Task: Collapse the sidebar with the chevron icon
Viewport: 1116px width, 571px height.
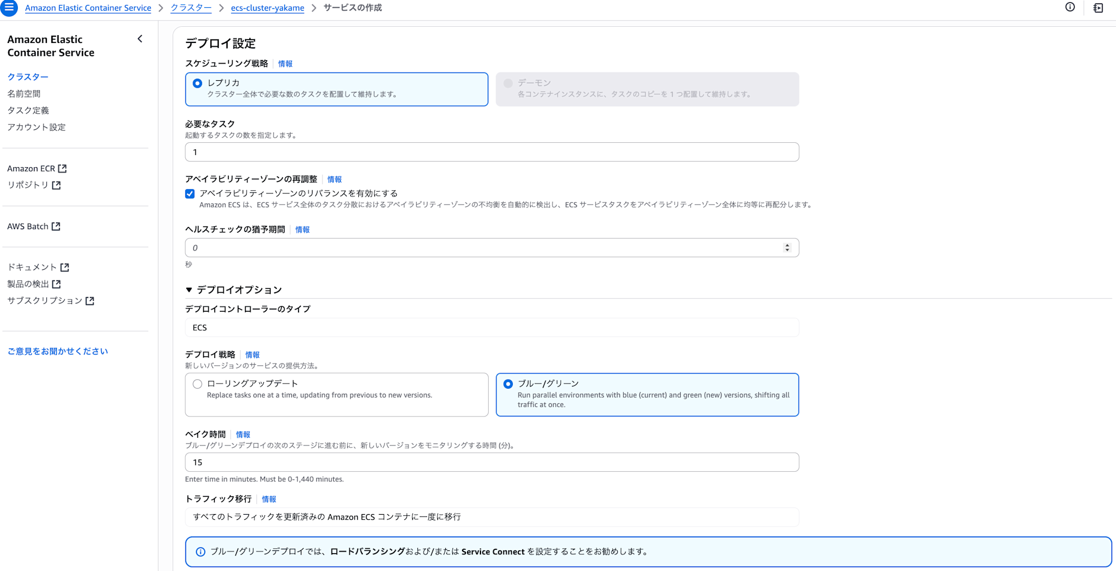Action: click(x=140, y=39)
